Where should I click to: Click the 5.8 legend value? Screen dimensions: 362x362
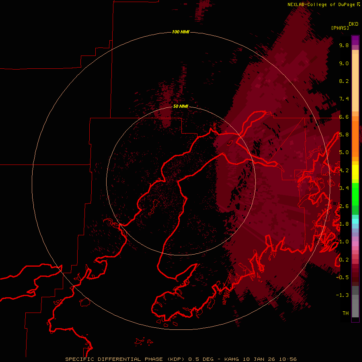click(344, 135)
